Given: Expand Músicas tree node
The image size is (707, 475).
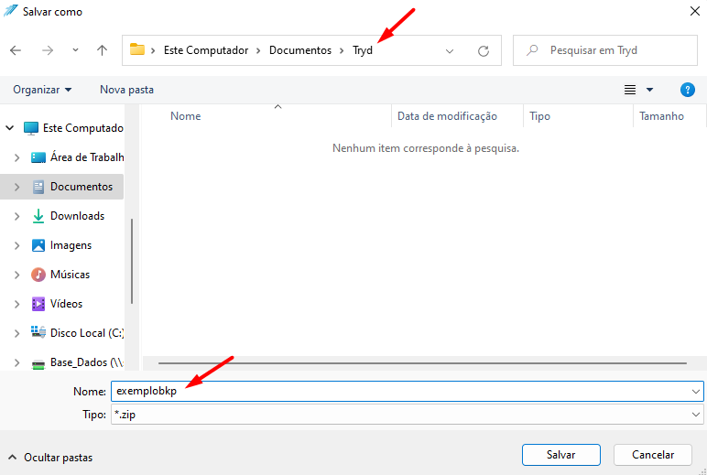Looking at the screenshot, I should pyautogui.click(x=17, y=275).
